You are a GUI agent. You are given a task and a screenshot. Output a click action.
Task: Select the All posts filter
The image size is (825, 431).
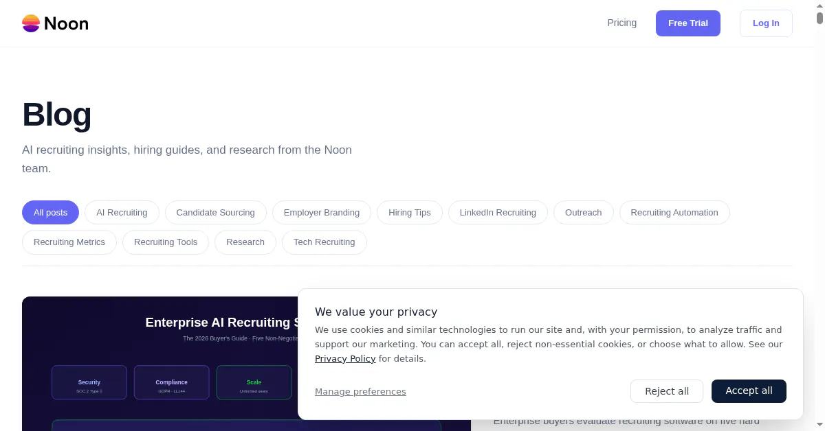tap(51, 213)
